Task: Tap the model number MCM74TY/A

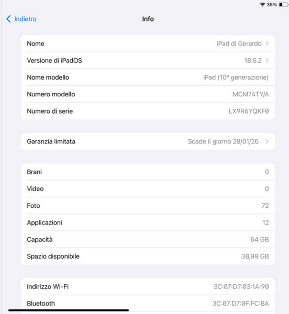Action: [251, 94]
